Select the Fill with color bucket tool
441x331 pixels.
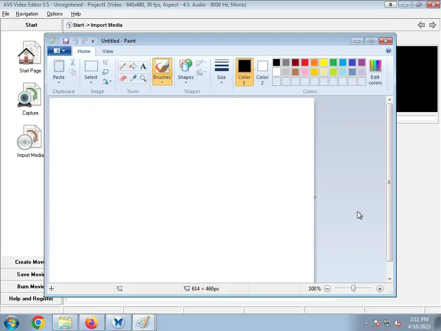[133, 66]
